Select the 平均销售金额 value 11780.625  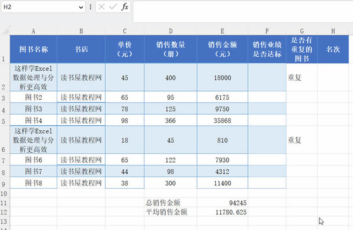point(222,211)
